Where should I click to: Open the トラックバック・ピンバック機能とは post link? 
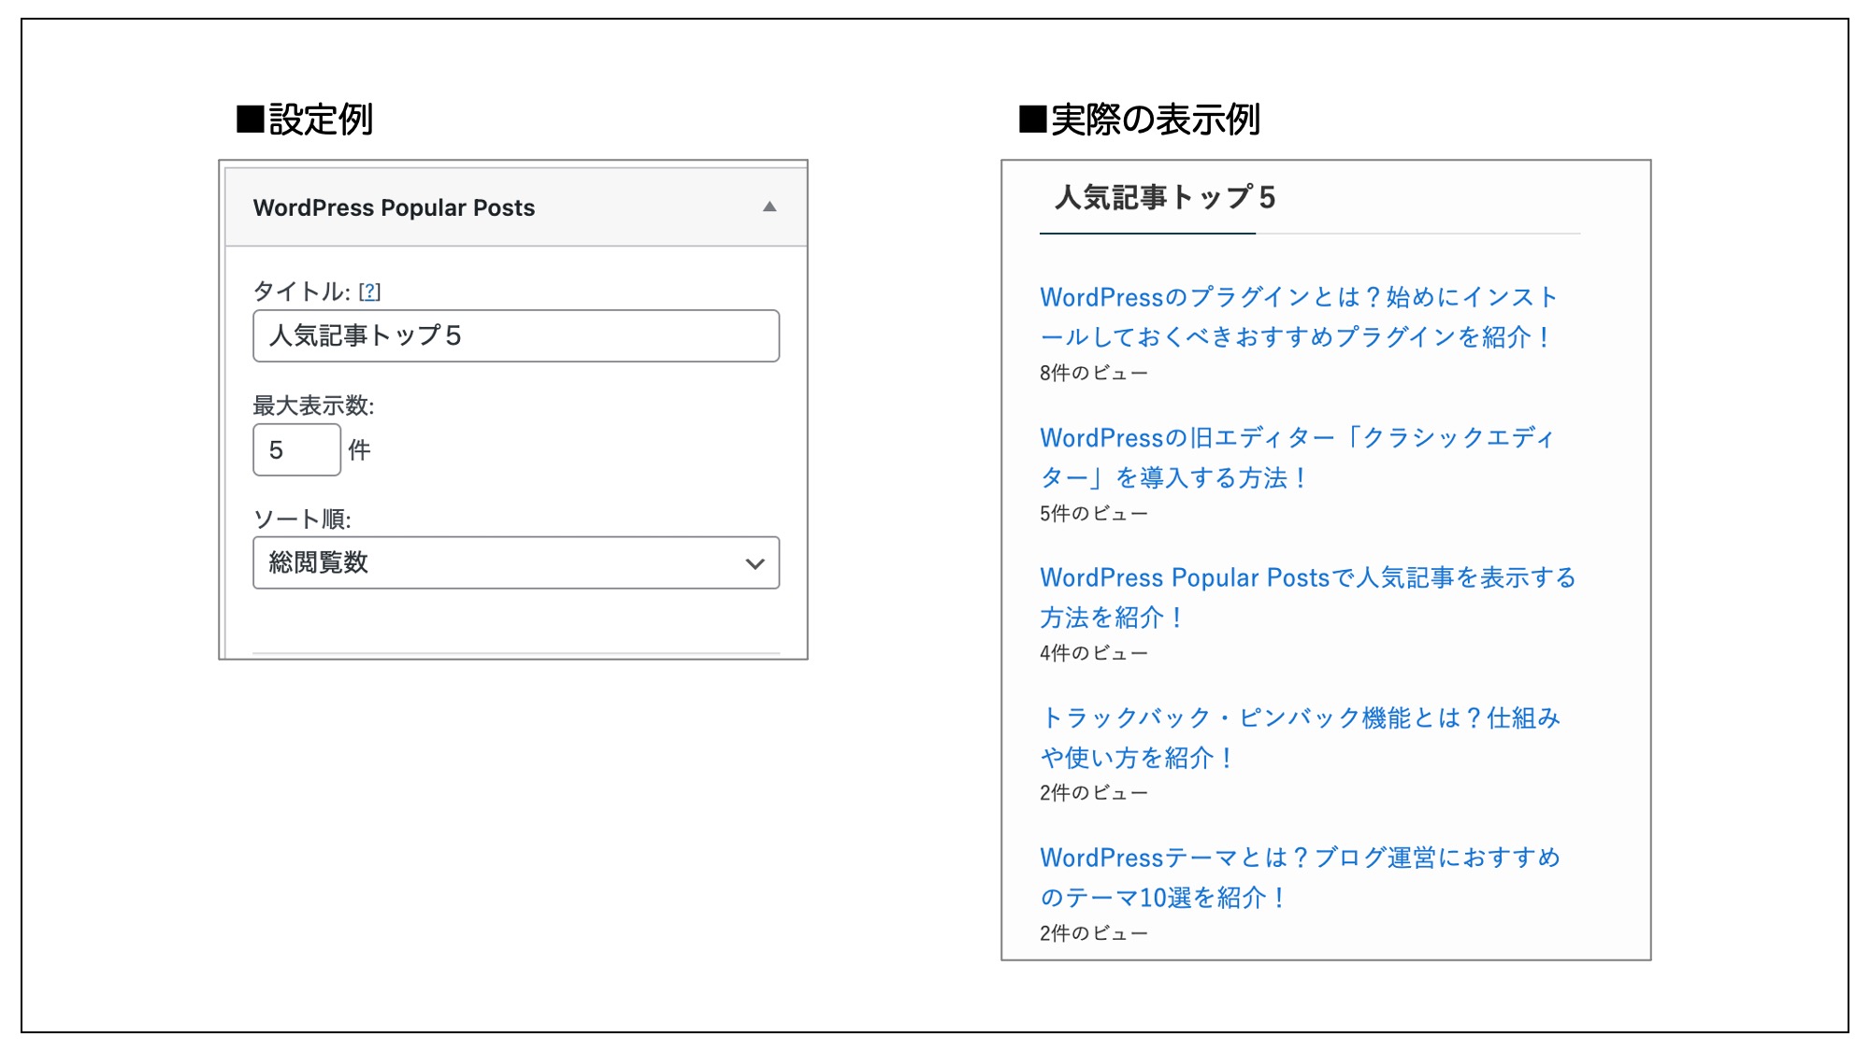point(1300,737)
